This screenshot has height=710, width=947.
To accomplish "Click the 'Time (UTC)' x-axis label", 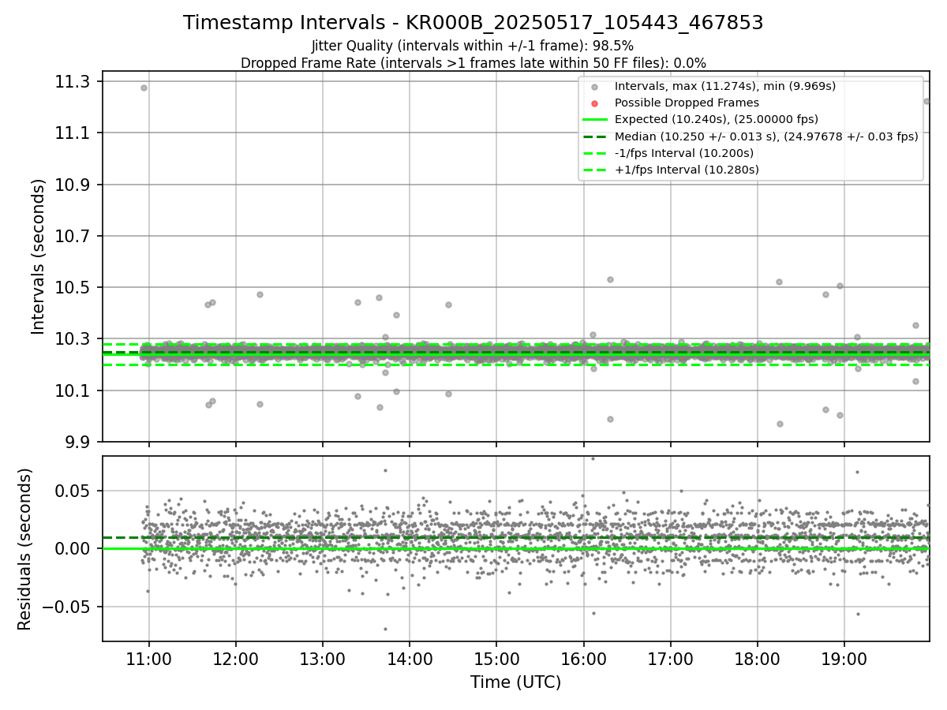I will pos(515,682).
